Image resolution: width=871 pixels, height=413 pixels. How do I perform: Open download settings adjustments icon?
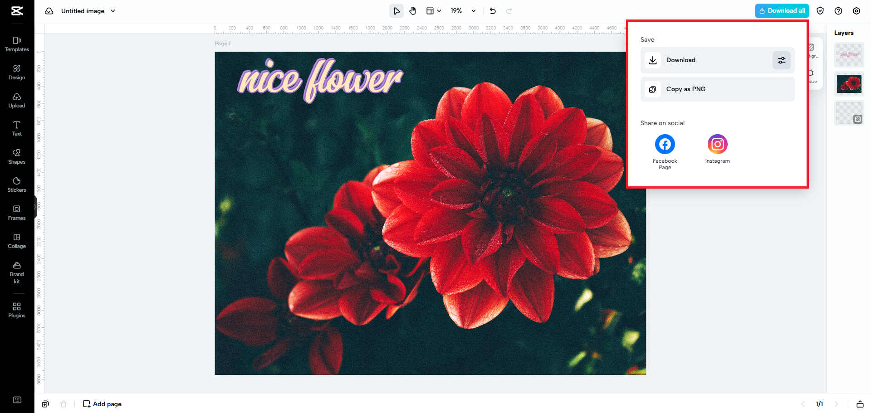click(x=781, y=60)
